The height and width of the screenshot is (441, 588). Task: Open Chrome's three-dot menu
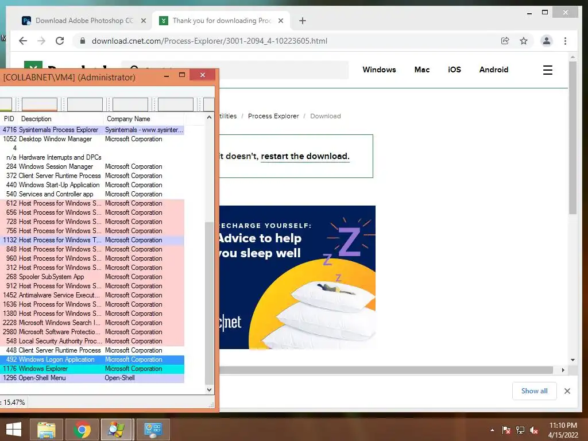click(x=565, y=41)
